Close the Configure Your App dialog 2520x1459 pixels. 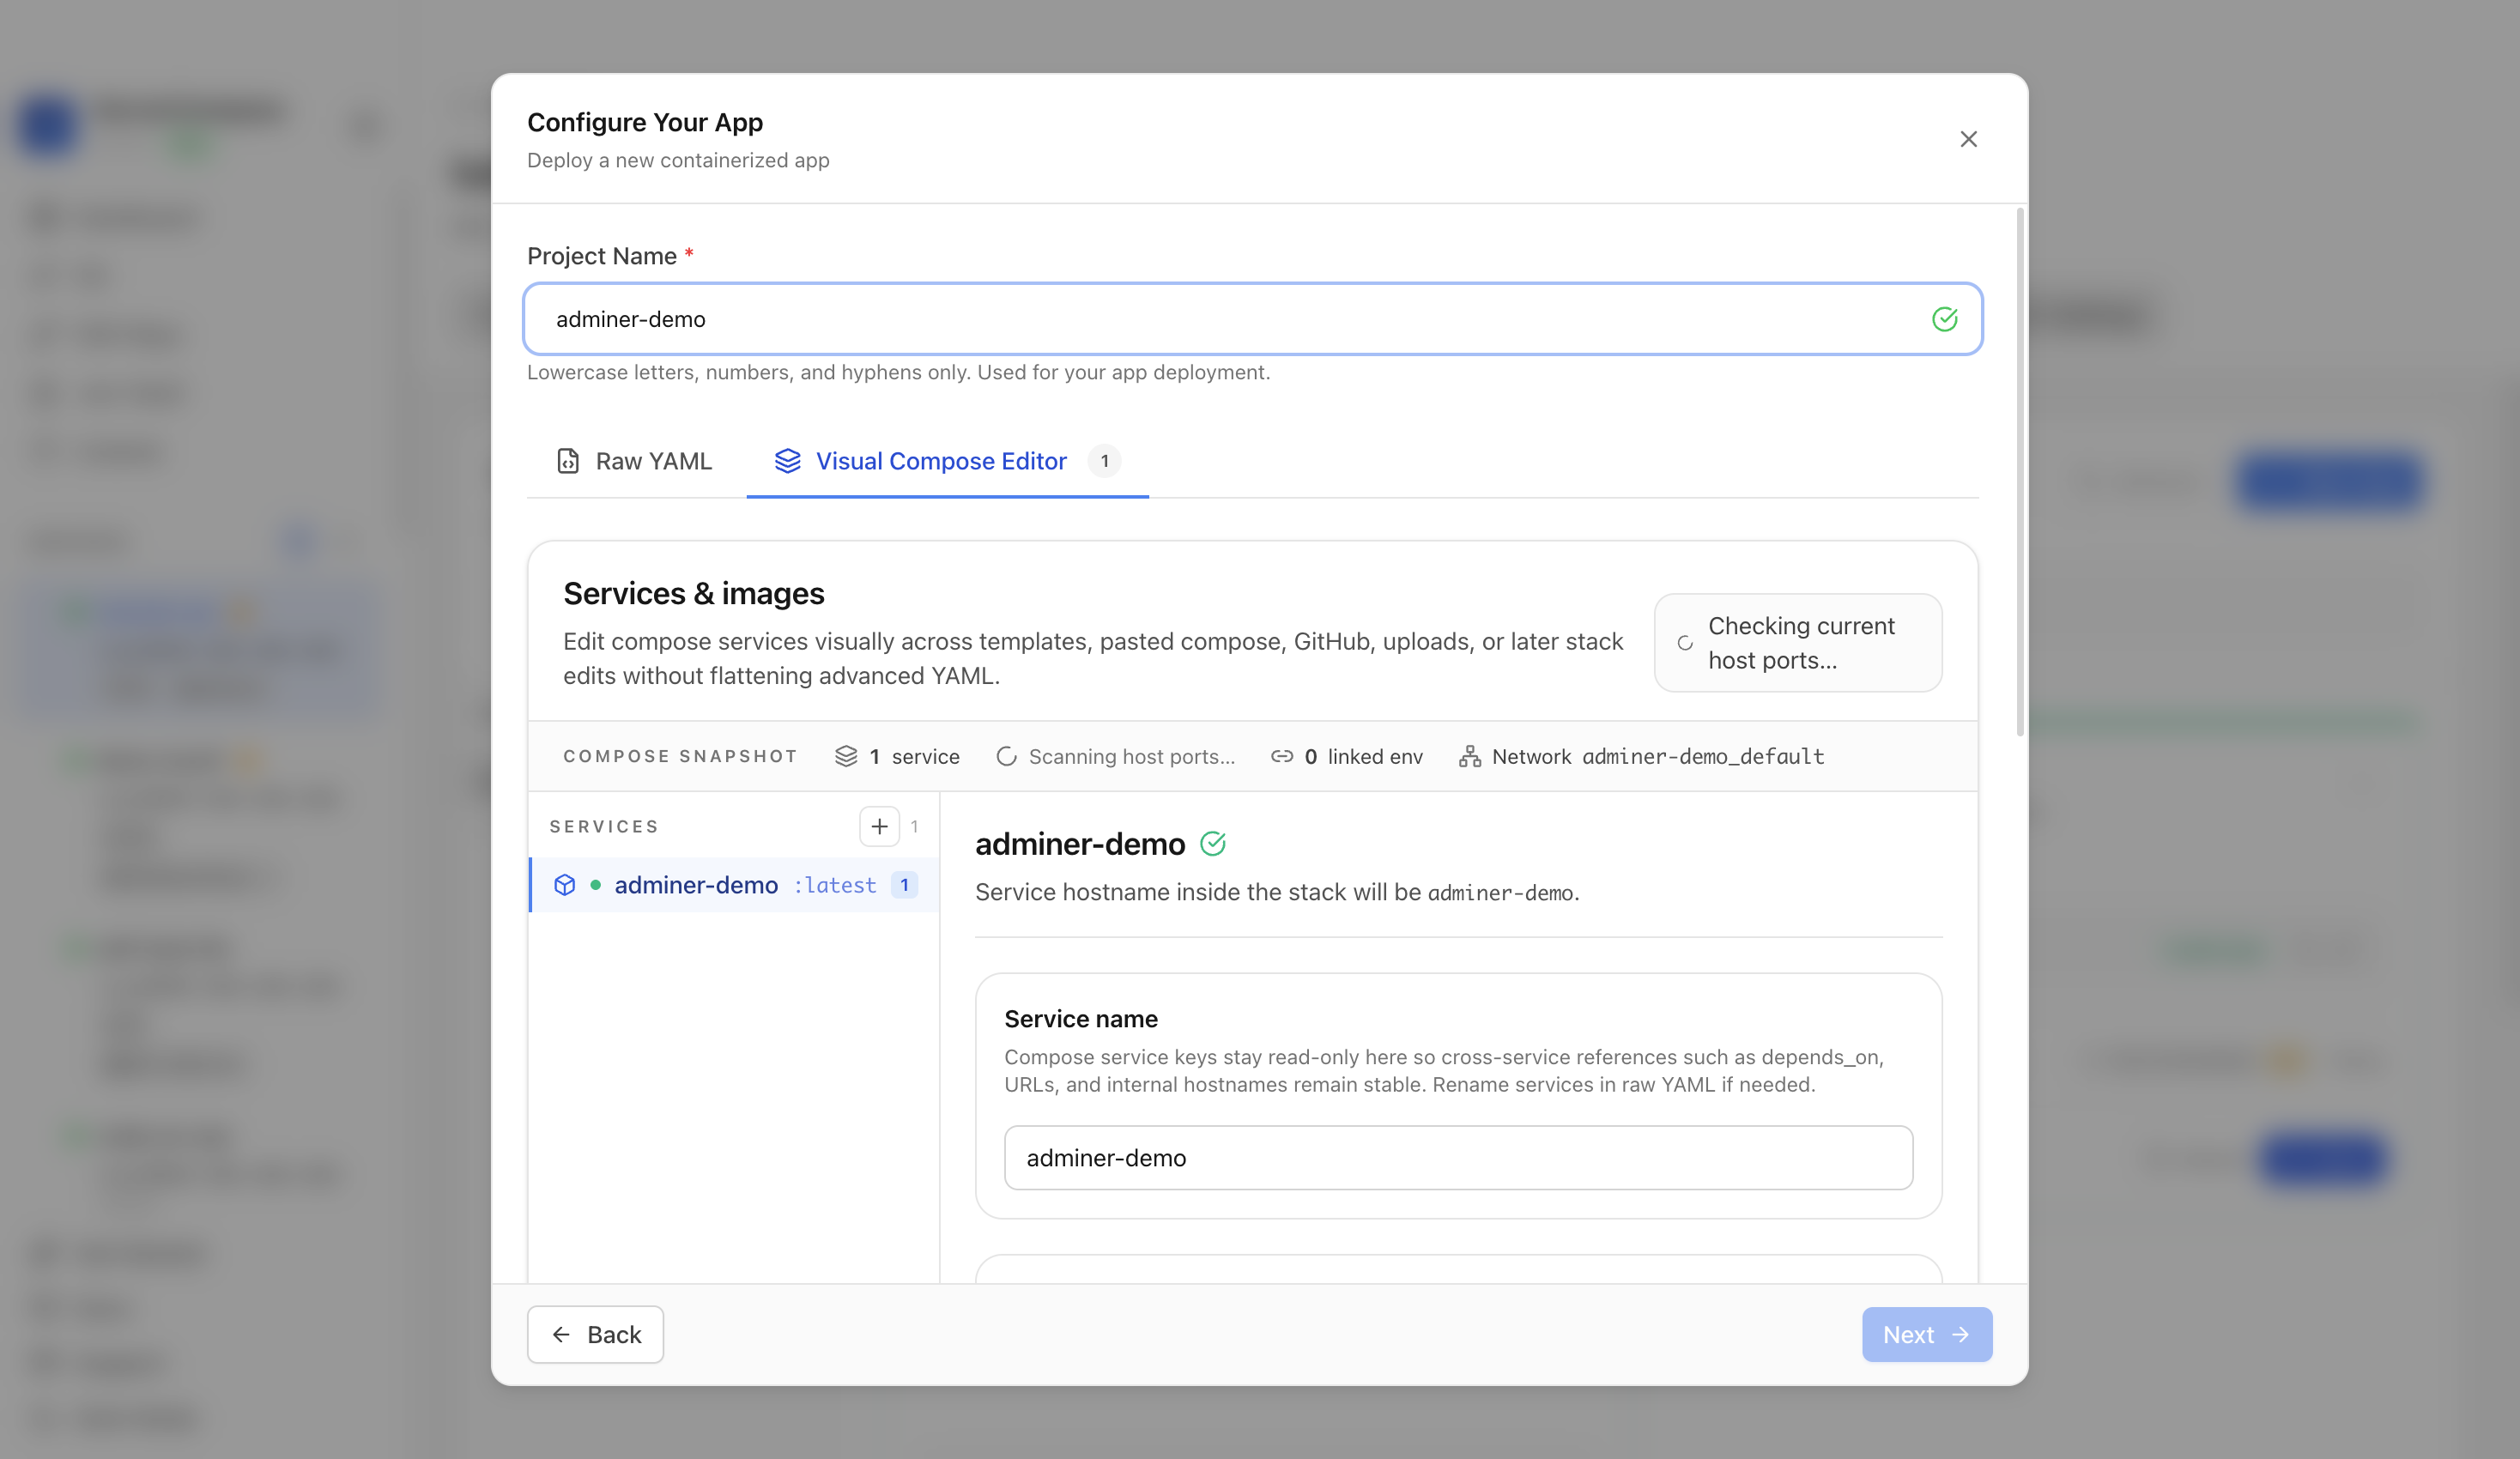click(x=1968, y=139)
